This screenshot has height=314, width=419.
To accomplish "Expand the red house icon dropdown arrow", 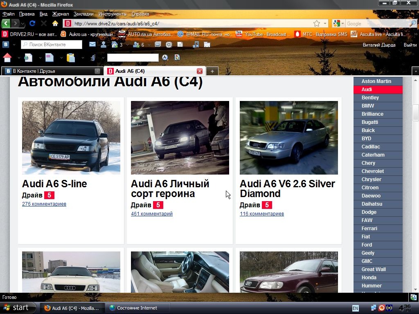I will pos(19,58).
